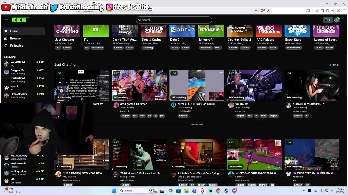Open the heyimnatalia Fortnite stream thumbnail
The image size is (348, 195).
pyautogui.click(x=254, y=155)
